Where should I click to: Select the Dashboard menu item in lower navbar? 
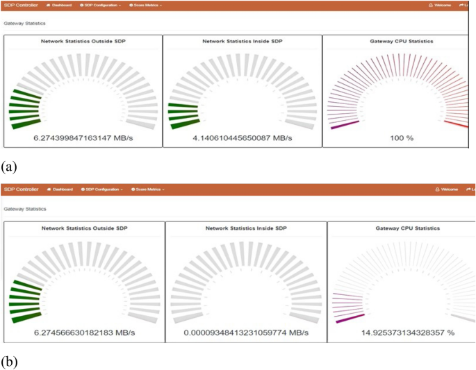pyautogui.click(x=62, y=189)
